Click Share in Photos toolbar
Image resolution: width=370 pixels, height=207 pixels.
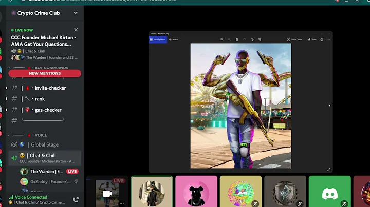point(312,39)
